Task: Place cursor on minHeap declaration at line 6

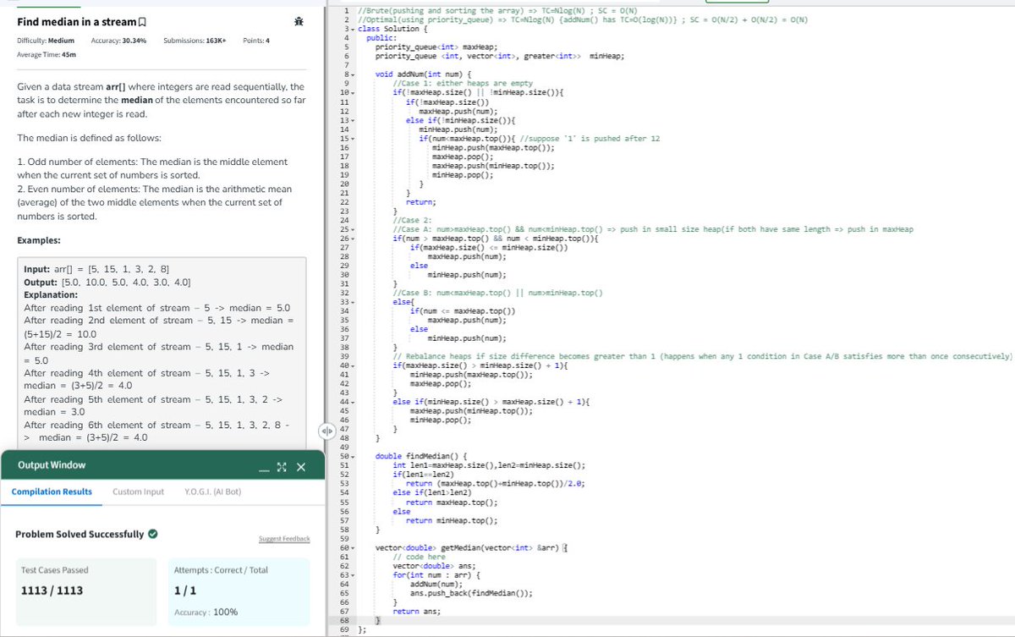Action: click(500, 56)
